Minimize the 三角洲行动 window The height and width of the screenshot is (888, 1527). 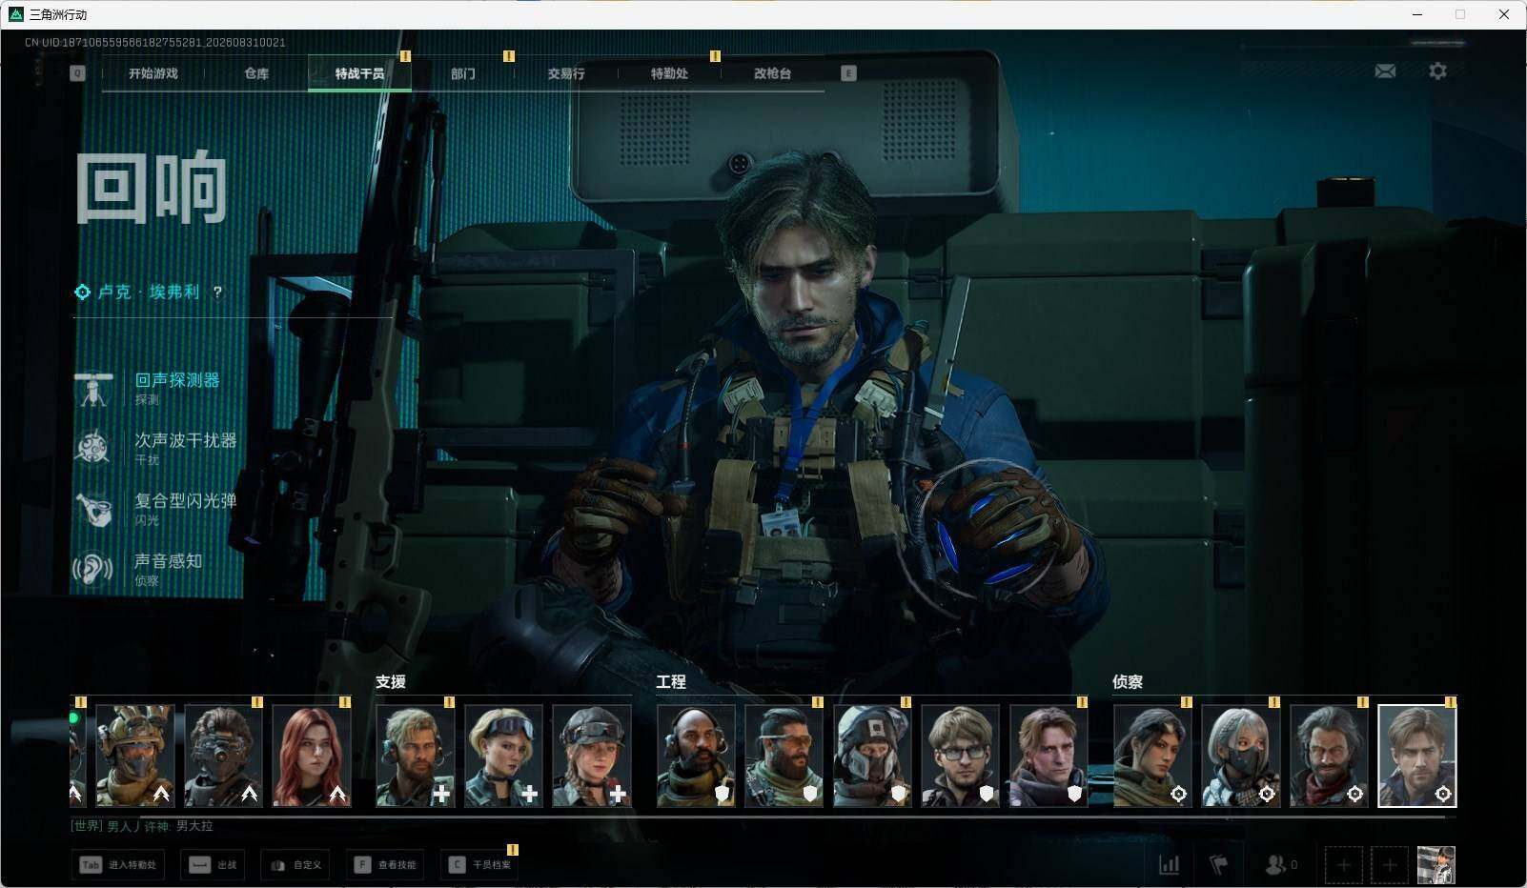1417,14
